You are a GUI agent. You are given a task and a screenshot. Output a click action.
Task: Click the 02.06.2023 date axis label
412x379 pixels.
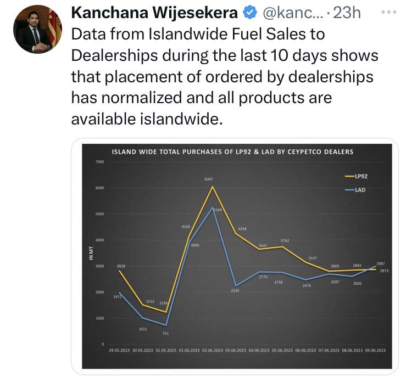click(x=212, y=350)
